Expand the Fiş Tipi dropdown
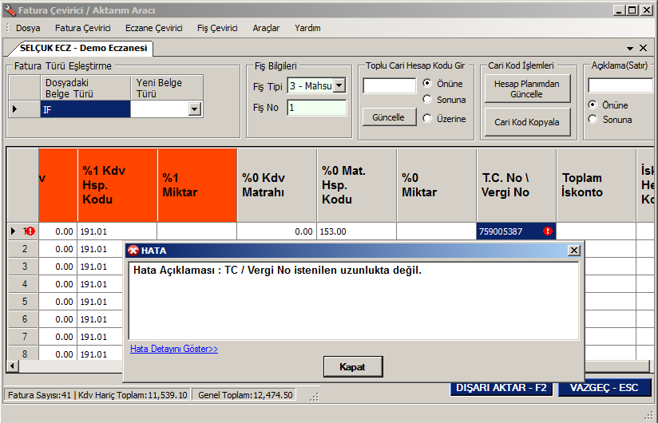The width and height of the screenshot is (658, 423). click(339, 85)
